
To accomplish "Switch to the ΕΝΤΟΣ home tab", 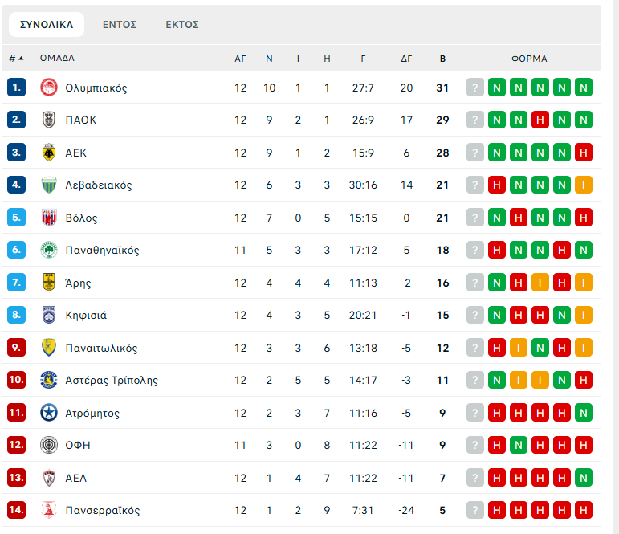I will click(x=120, y=25).
